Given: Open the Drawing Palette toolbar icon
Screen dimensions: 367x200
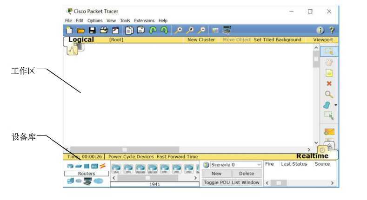Looking at the screenshot, I should point(215,31).
